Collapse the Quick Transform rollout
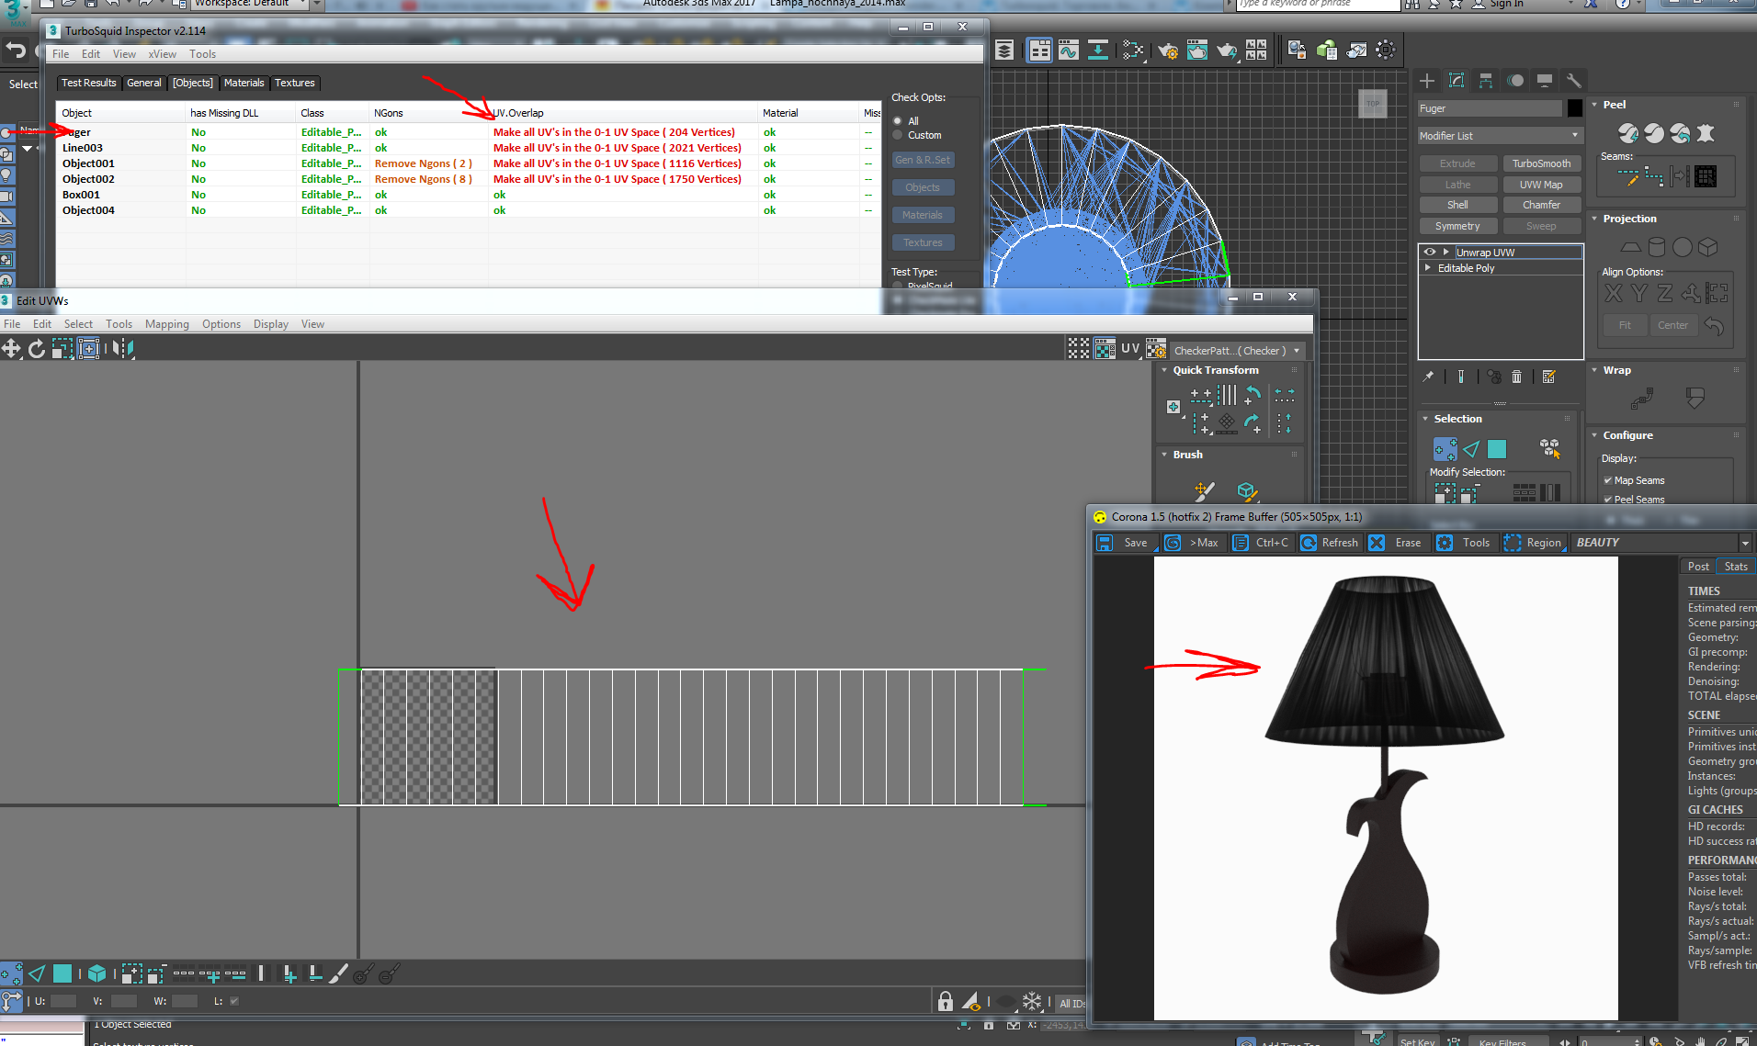The height and width of the screenshot is (1046, 1757). pos(1165,370)
